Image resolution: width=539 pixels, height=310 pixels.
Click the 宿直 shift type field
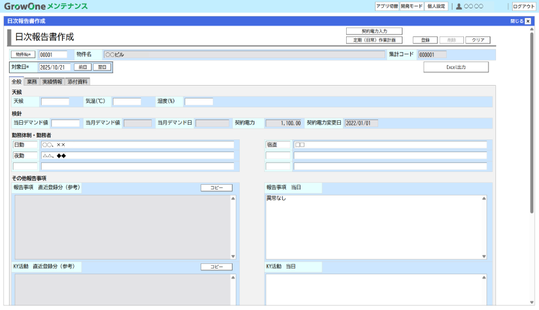[x=278, y=144]
